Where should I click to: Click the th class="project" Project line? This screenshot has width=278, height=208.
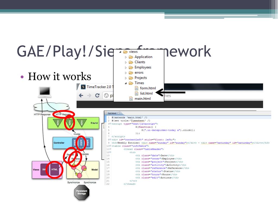pos(159,162)
